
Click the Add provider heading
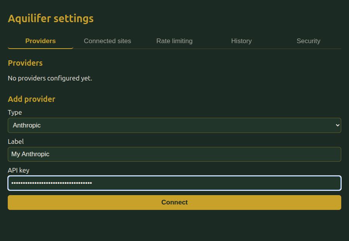31,99
